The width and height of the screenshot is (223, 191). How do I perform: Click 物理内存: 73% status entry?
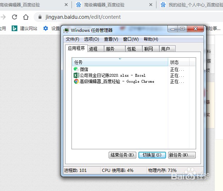pyautogui.click(x=162, y=170)
